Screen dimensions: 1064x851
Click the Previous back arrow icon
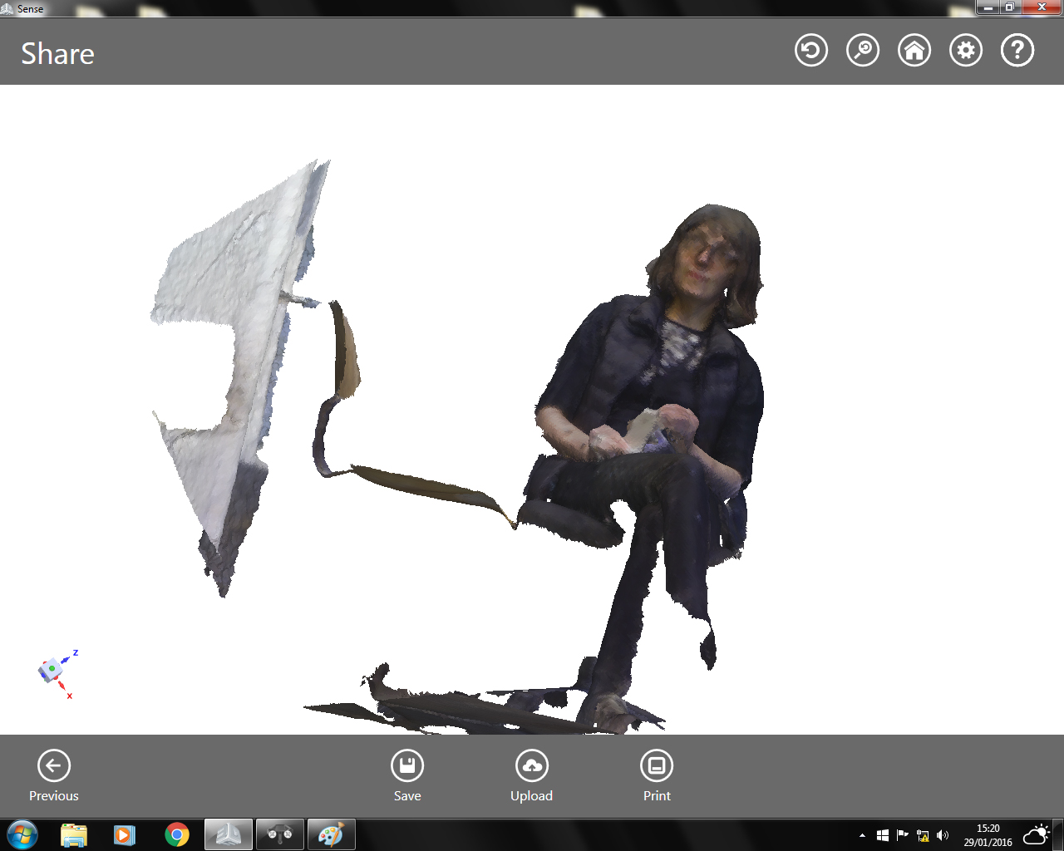coord(54,765)
